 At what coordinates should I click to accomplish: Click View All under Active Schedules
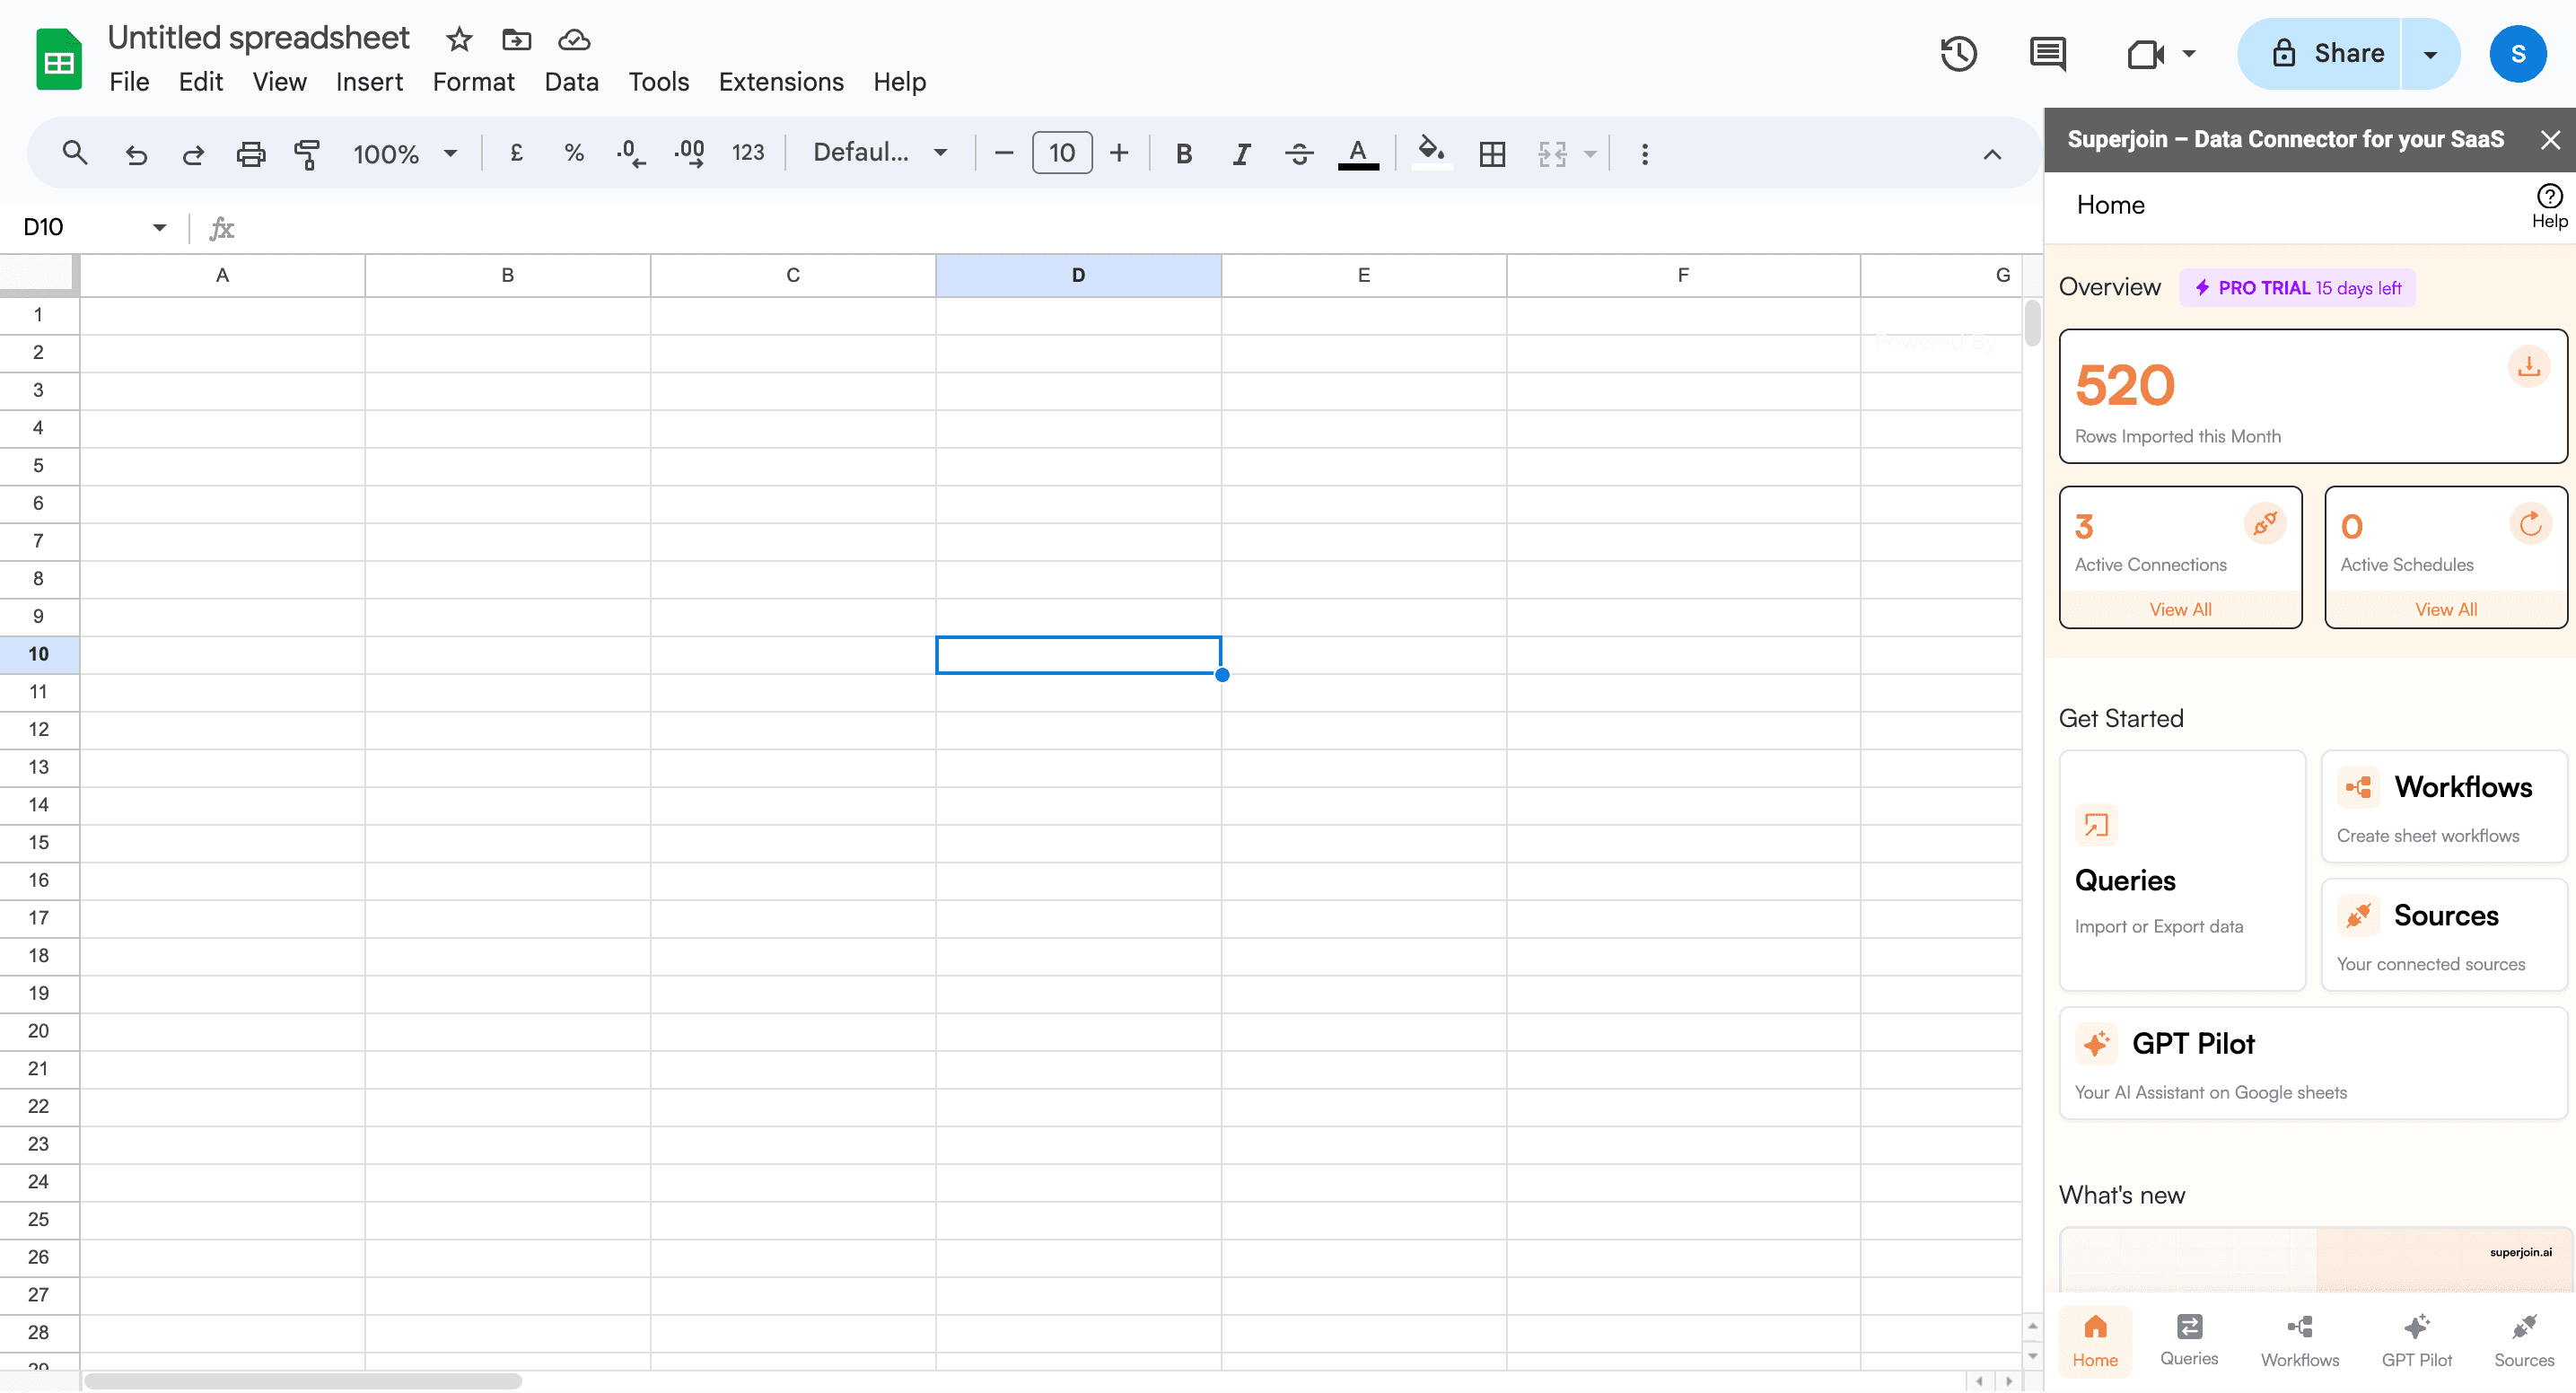[x=2446, y=609]
